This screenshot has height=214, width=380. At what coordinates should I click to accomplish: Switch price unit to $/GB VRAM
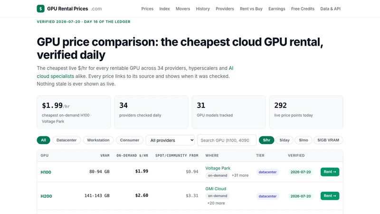328,140
